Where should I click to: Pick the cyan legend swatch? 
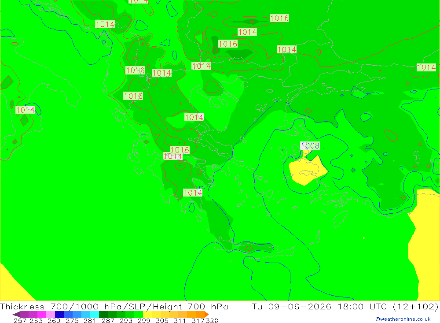click(x=95, y=314)
